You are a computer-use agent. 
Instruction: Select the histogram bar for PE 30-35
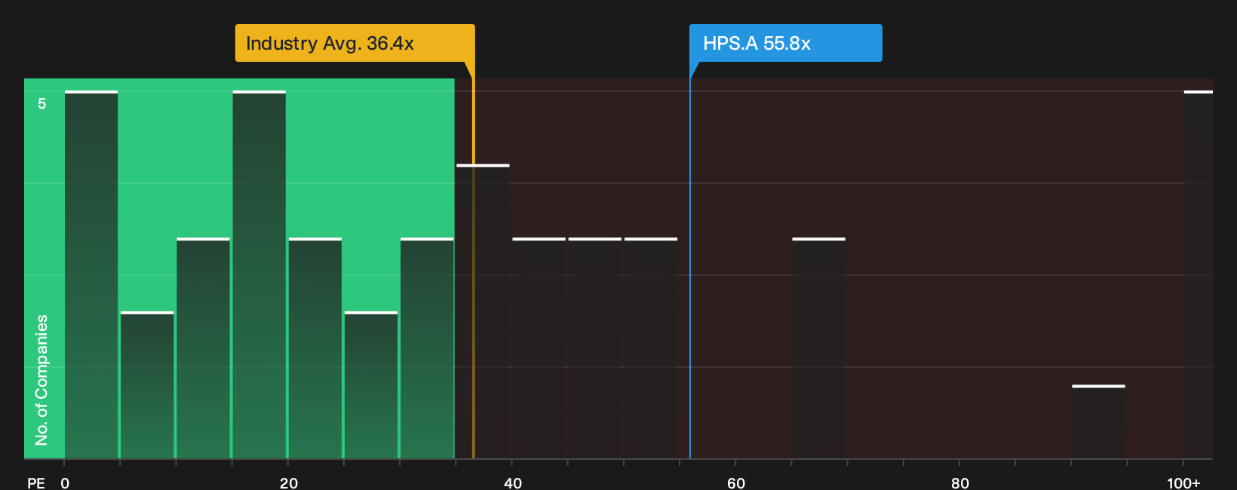(427, 348)
